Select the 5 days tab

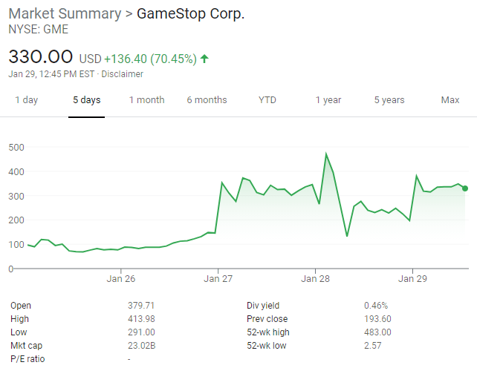tap(87, 100)
